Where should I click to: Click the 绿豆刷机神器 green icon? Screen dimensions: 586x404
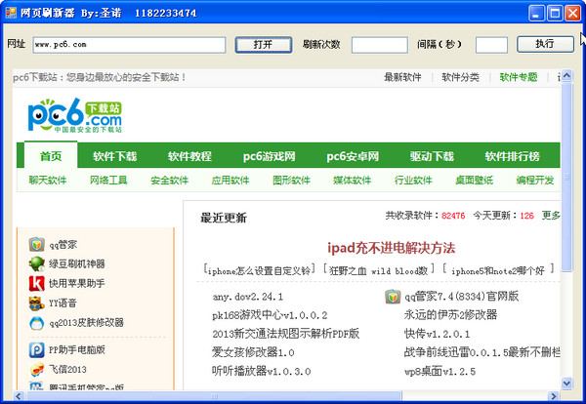pos(36,263)
